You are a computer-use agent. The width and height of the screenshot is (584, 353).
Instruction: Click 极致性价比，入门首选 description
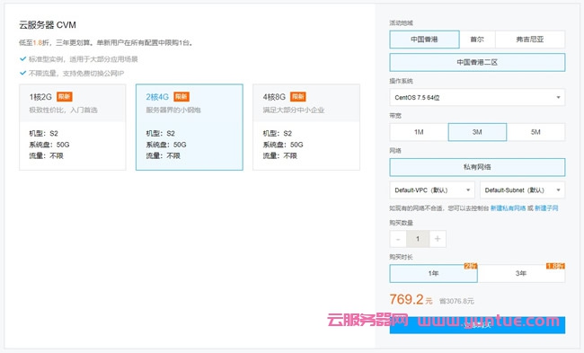tap(63, 110)
